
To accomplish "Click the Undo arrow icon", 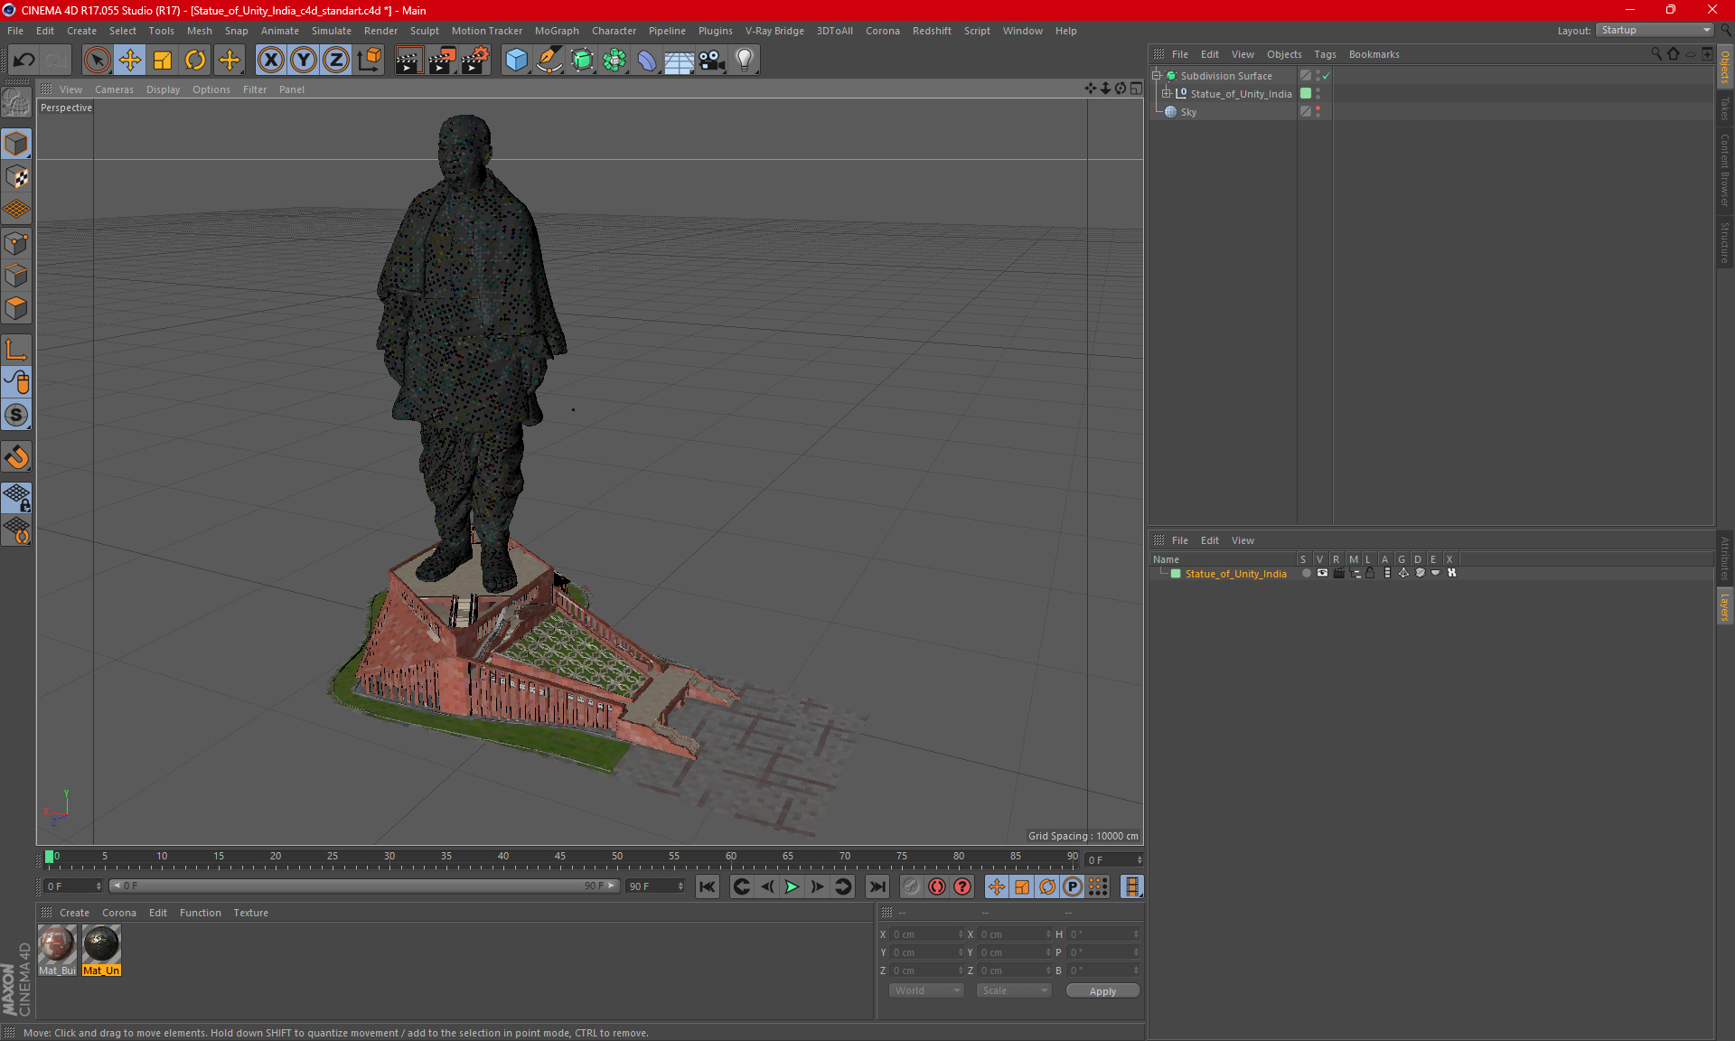I will point(24,60).
